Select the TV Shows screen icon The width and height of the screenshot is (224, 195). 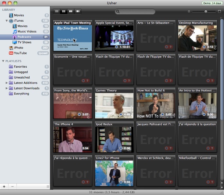click(15, 42)
